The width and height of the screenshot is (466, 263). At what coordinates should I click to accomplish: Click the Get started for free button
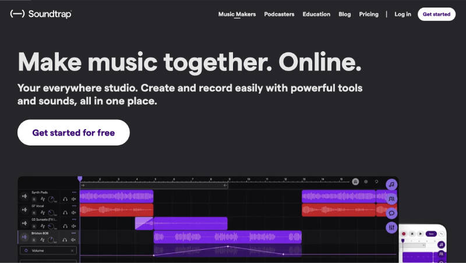(x=73, y=133)
